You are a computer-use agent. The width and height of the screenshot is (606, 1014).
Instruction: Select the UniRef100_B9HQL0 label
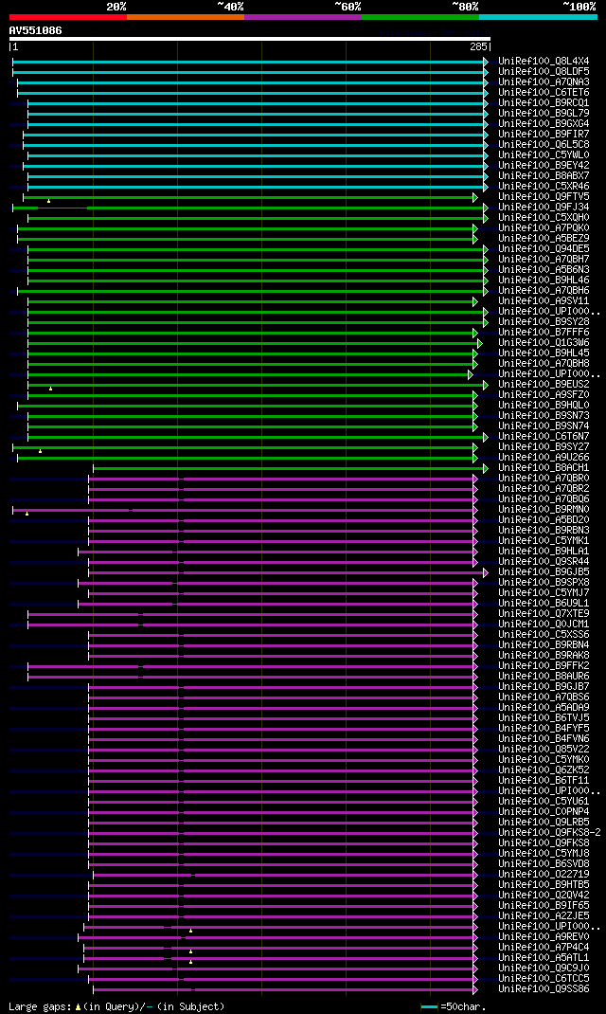[544, 406]
